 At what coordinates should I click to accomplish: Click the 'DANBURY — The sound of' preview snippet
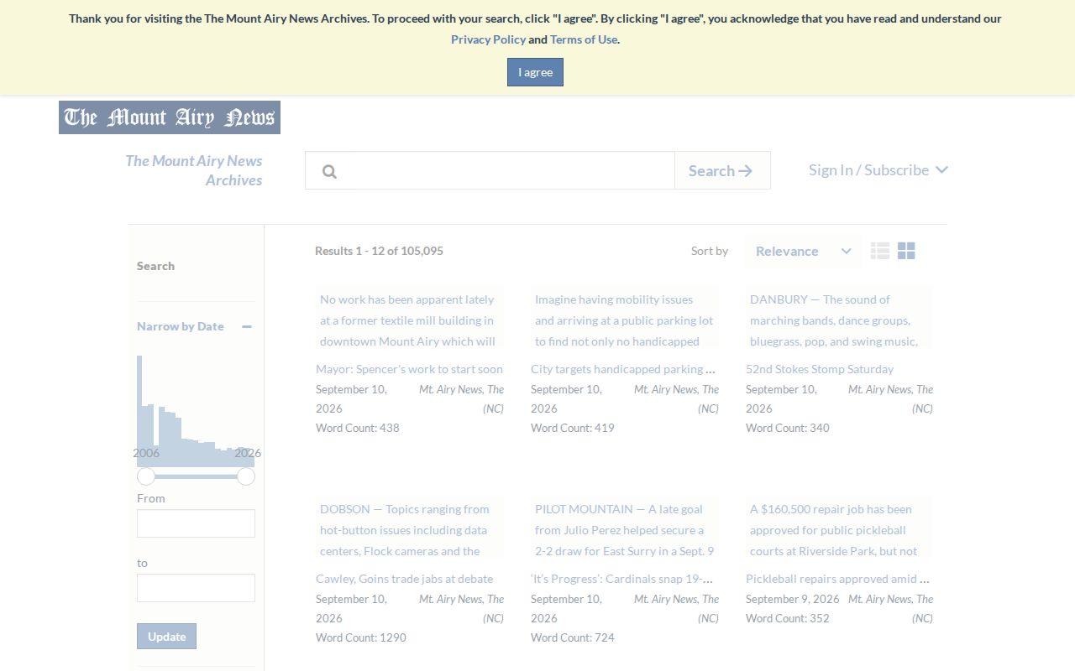(x=839, y=317)
